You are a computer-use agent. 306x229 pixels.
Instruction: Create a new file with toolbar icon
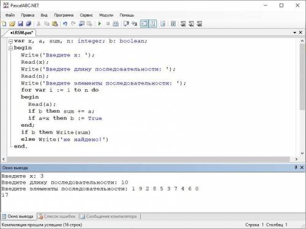(4, 24)
